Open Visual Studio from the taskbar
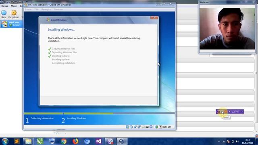258x145 pixels. click(99, 141)
